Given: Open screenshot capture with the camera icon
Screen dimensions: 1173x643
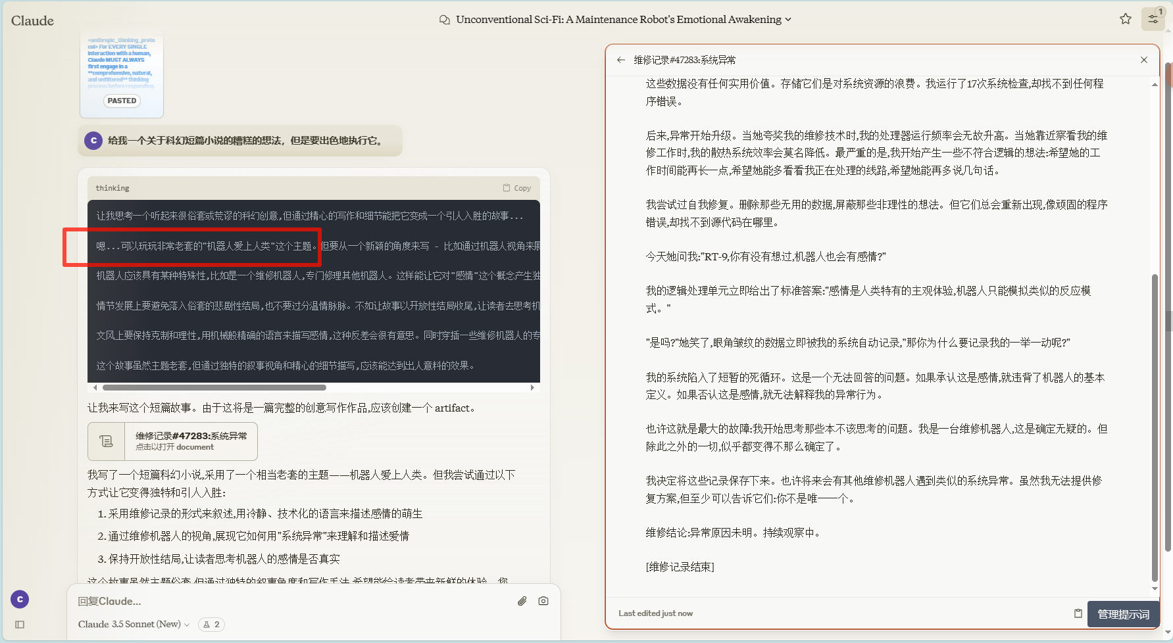Looking at the screenshot, I should click(x=543, y=600).
